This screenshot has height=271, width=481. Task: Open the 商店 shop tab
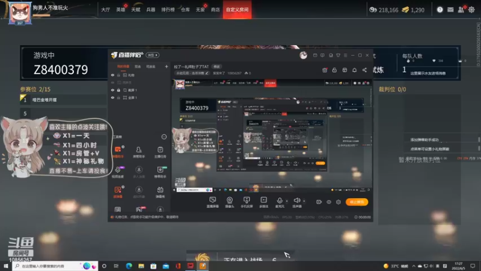(x=215, y=10)
